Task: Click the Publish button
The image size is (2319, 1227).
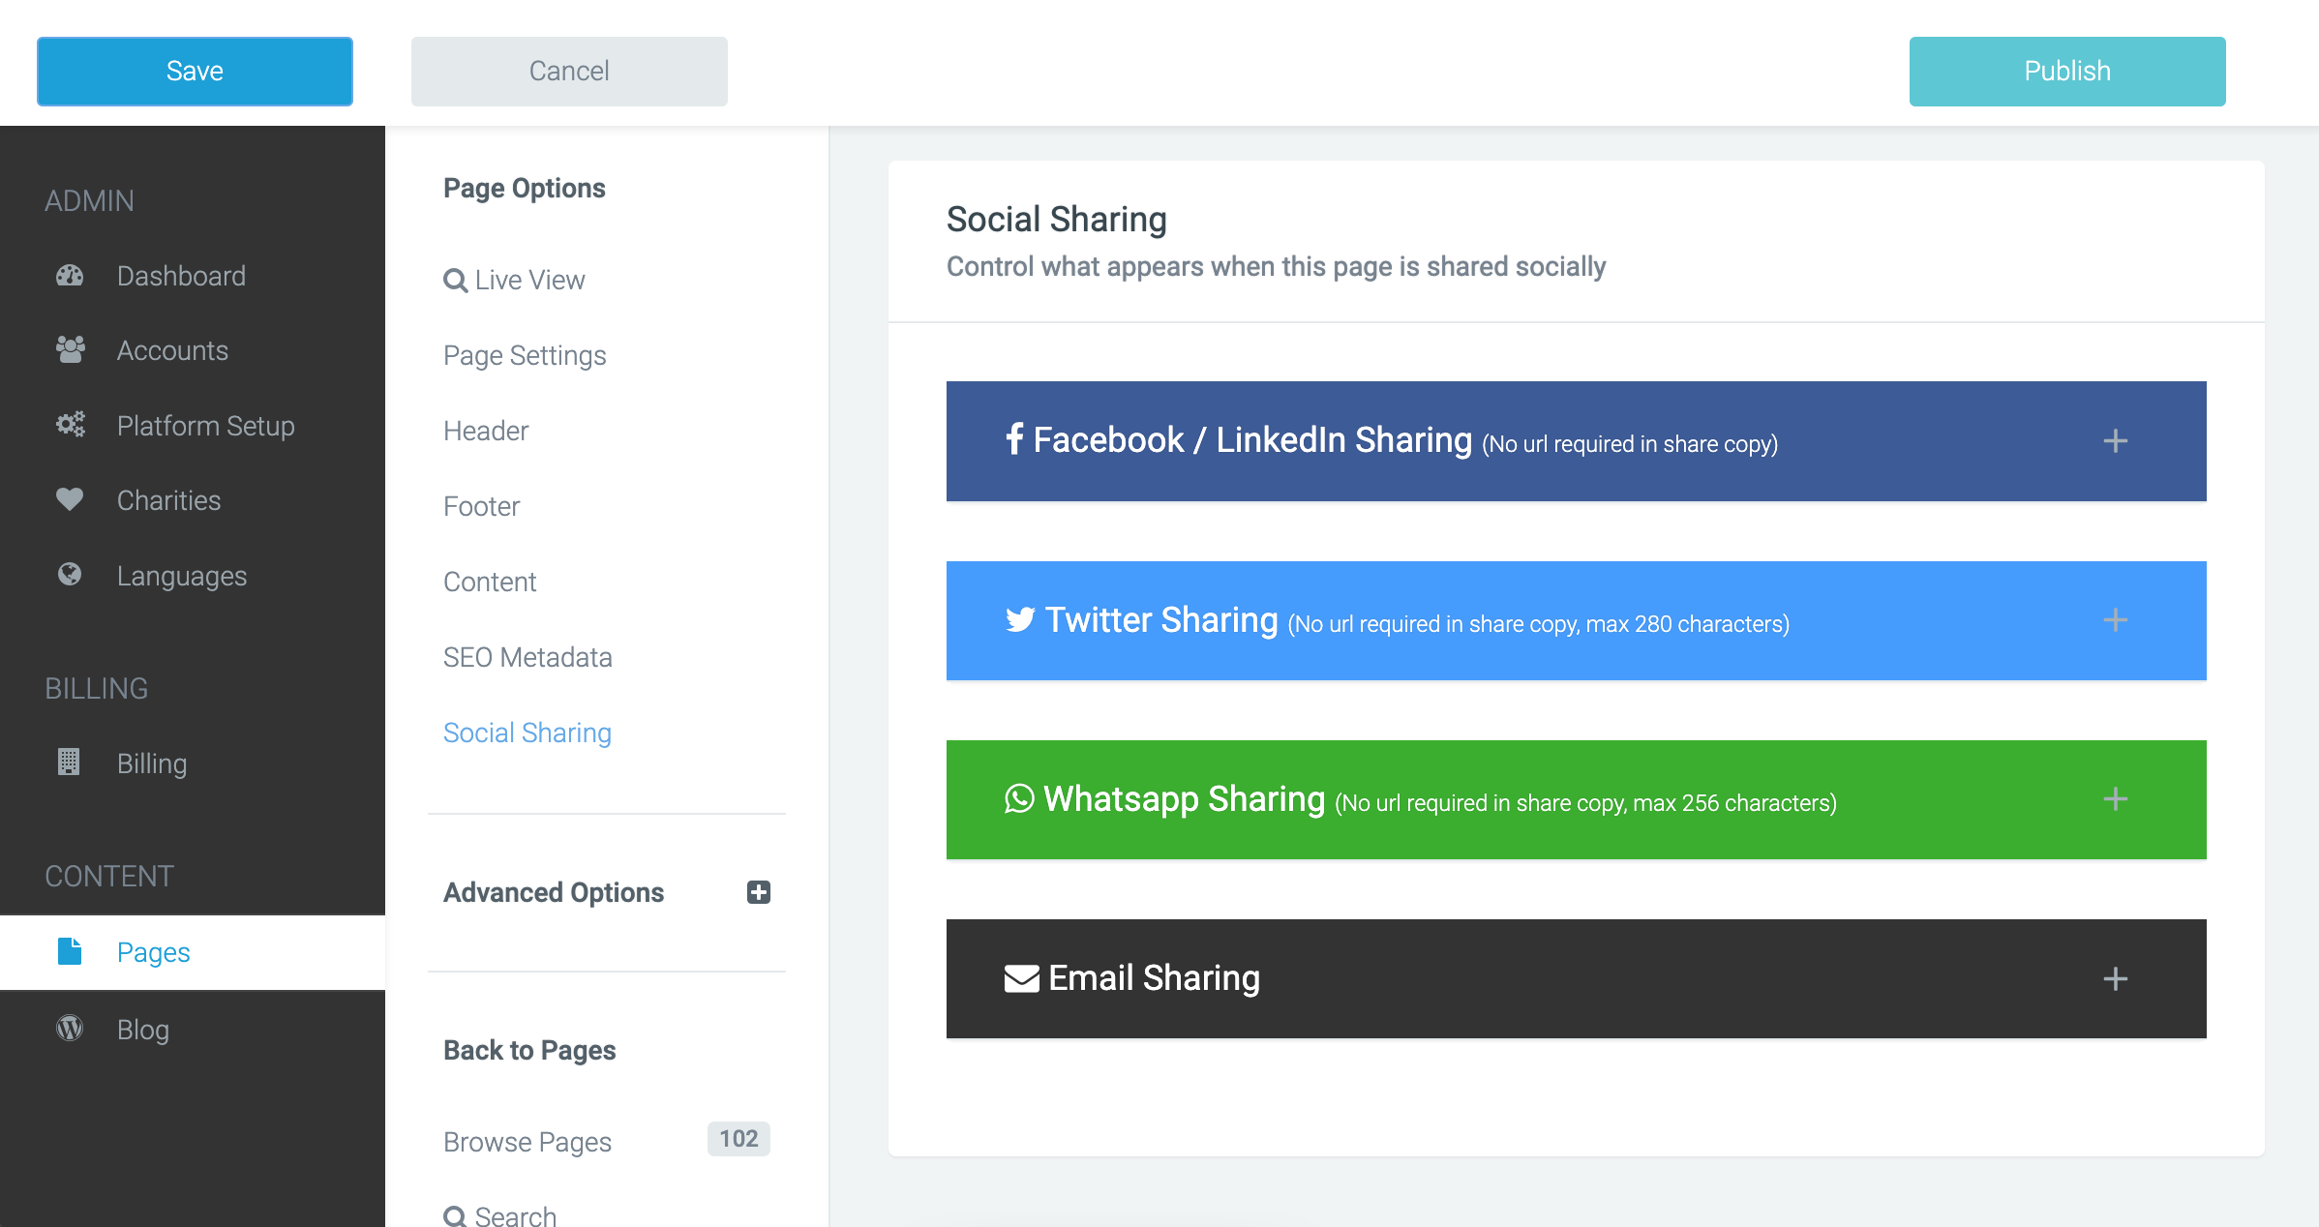Action: click(2067, 71)
